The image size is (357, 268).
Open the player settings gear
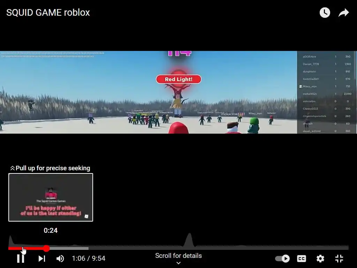click(320, 259)
